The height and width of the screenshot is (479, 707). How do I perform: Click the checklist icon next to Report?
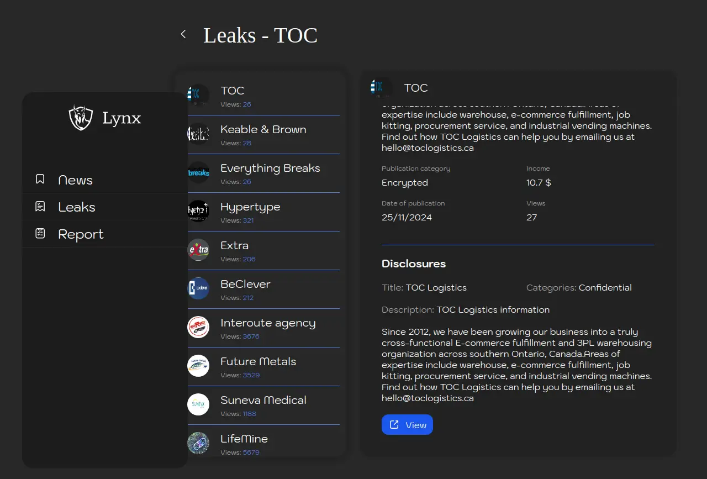[40, 233]
